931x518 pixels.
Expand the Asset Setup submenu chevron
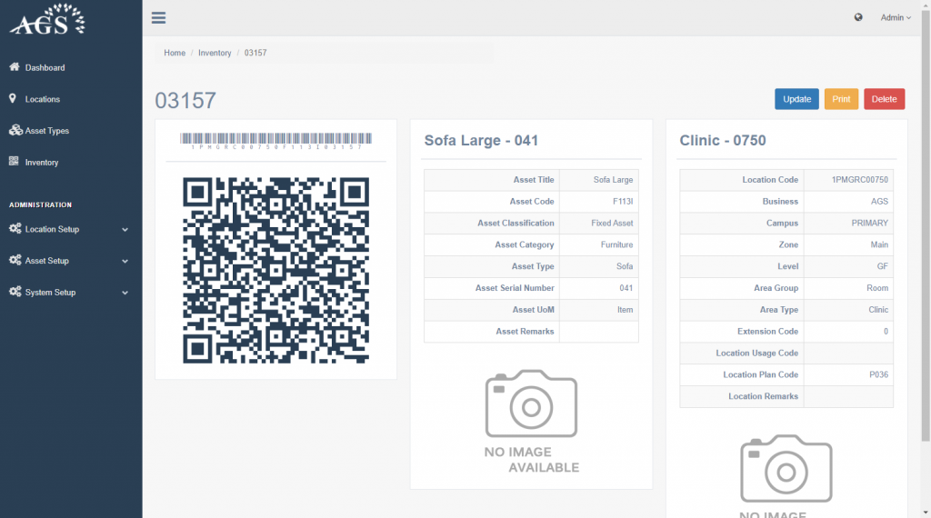(125, 262)
